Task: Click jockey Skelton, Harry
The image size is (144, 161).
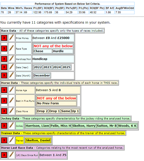Action: pyautogui.click(x=84, y=126)
